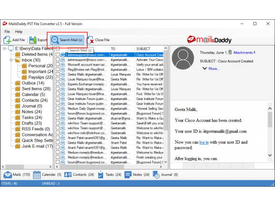
Task: Minimize the MailsDaddy window
Action: pyautogui.click(x=242, y=24)
